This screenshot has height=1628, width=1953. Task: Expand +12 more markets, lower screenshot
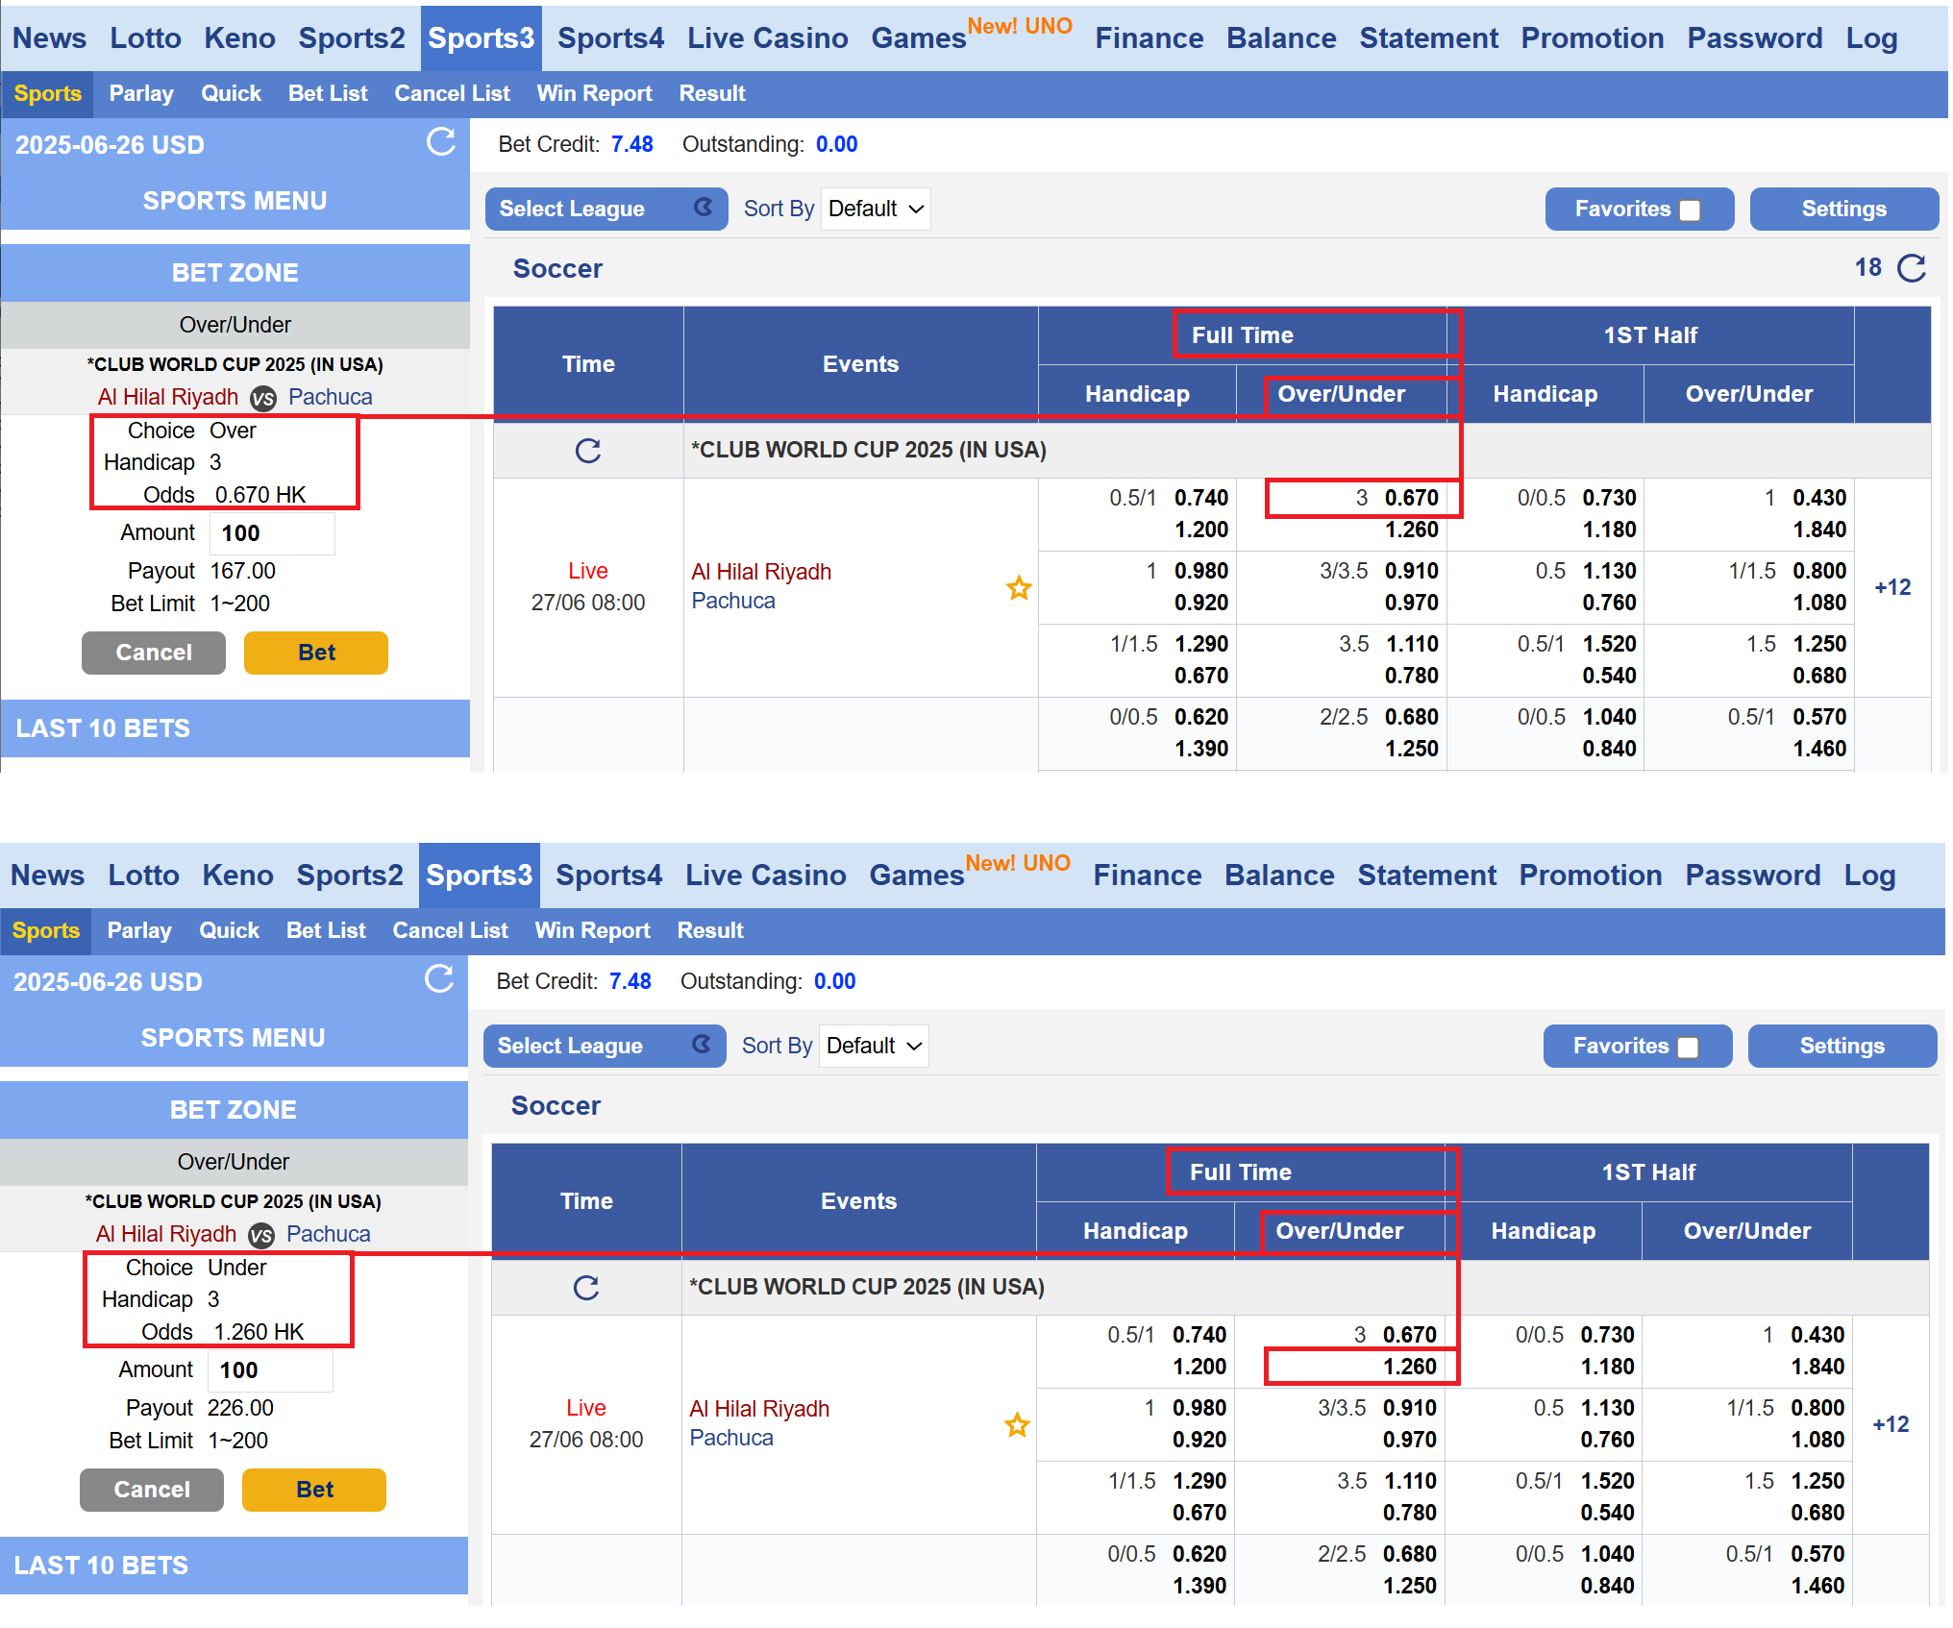pyautogui.click(x=1891, y=1424)
